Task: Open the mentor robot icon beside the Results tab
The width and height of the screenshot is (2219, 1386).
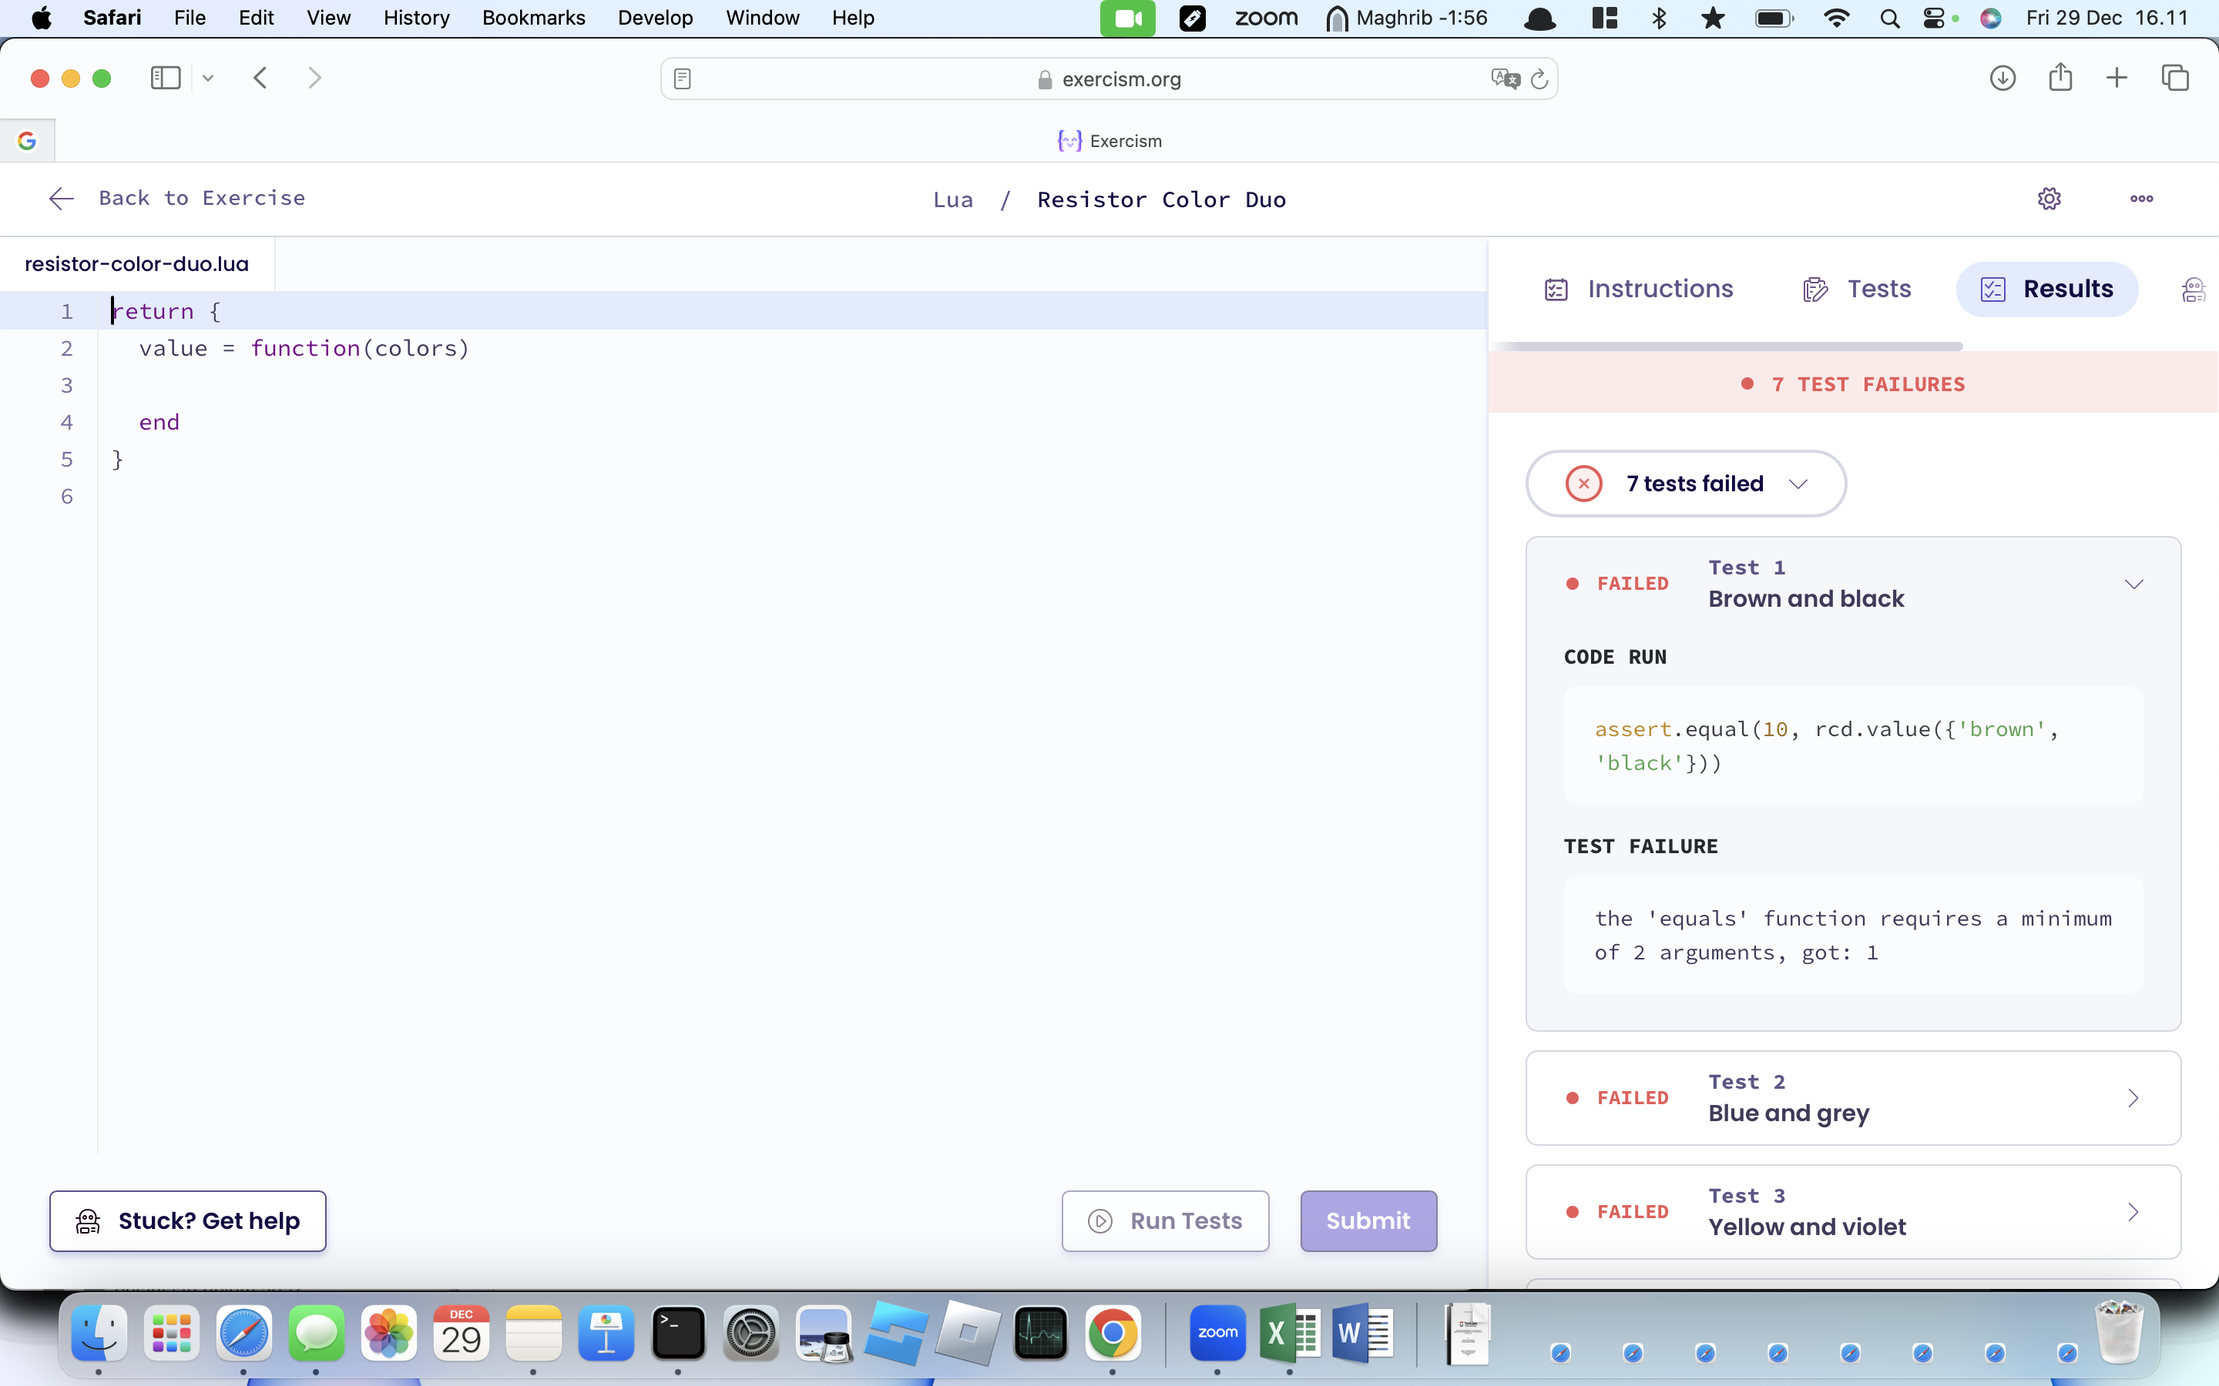Action: tap(2194, 290)
